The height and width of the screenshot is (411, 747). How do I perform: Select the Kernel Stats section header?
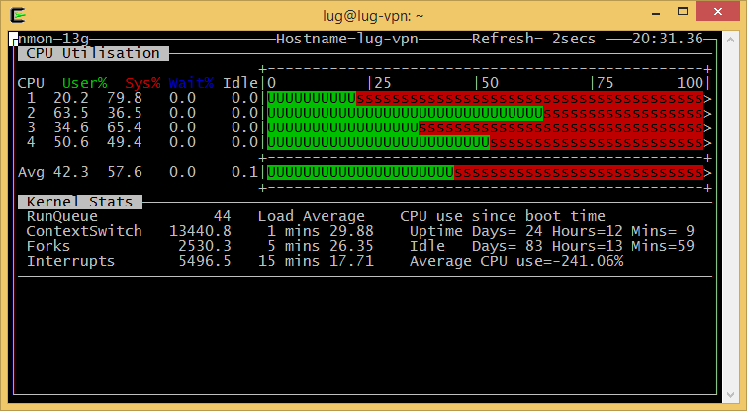pos(81,202)
